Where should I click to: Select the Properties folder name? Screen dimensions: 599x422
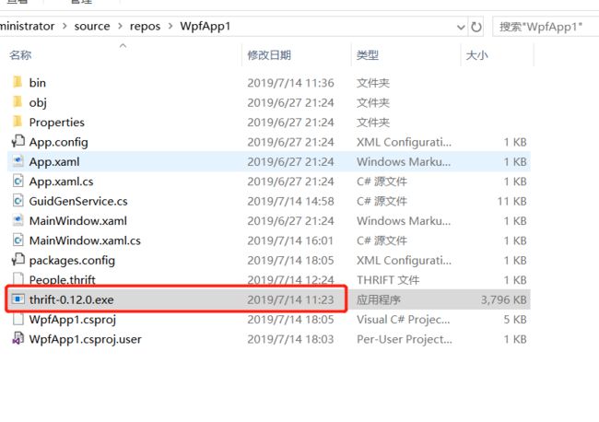tap(56, 123)
